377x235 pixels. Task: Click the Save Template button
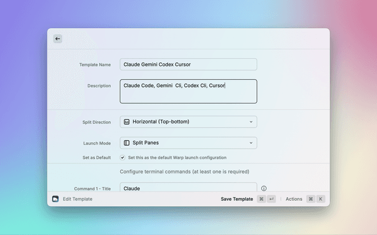pyautogui.click(x=237, y=199)
